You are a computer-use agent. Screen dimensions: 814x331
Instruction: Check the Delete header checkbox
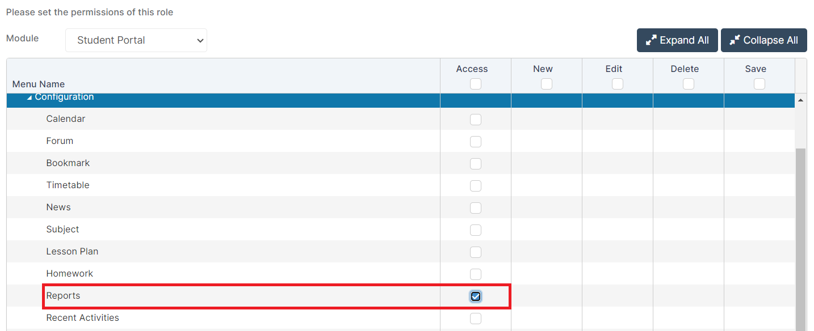click(x=689, y=84)
